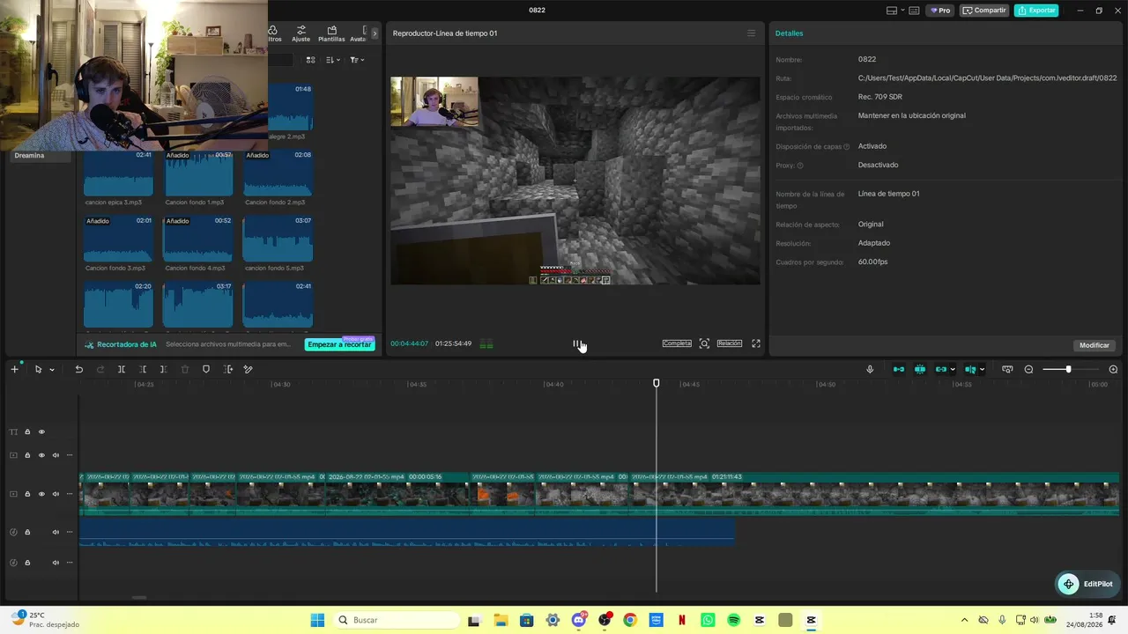Click the Pro badge button
The height and width of the screenshot is (634, 1128).
(x=940, y=11)
